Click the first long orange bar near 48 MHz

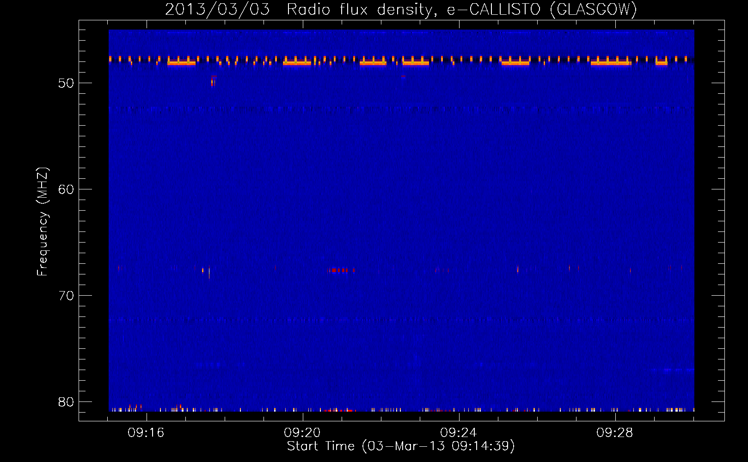181,63
